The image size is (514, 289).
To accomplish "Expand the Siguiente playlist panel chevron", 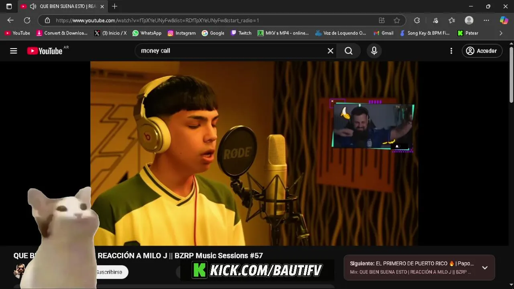I will 485,268.
